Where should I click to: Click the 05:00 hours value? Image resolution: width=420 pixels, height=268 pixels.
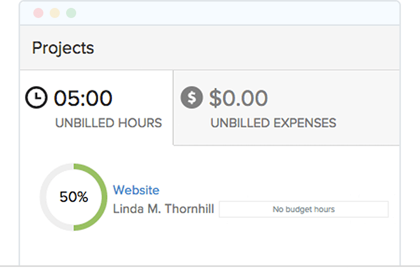coord(83,98)
